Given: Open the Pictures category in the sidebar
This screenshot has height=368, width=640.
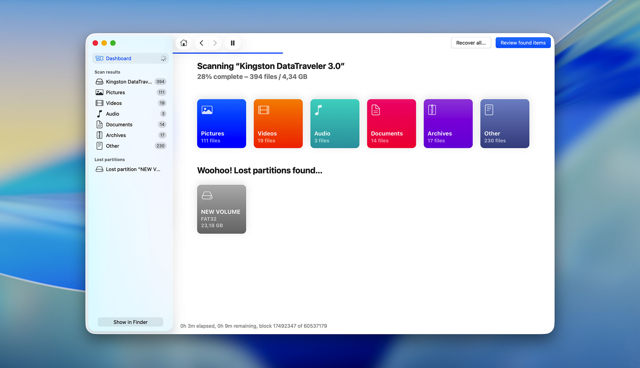Looking at the screenshot, I should pos(115,92).
